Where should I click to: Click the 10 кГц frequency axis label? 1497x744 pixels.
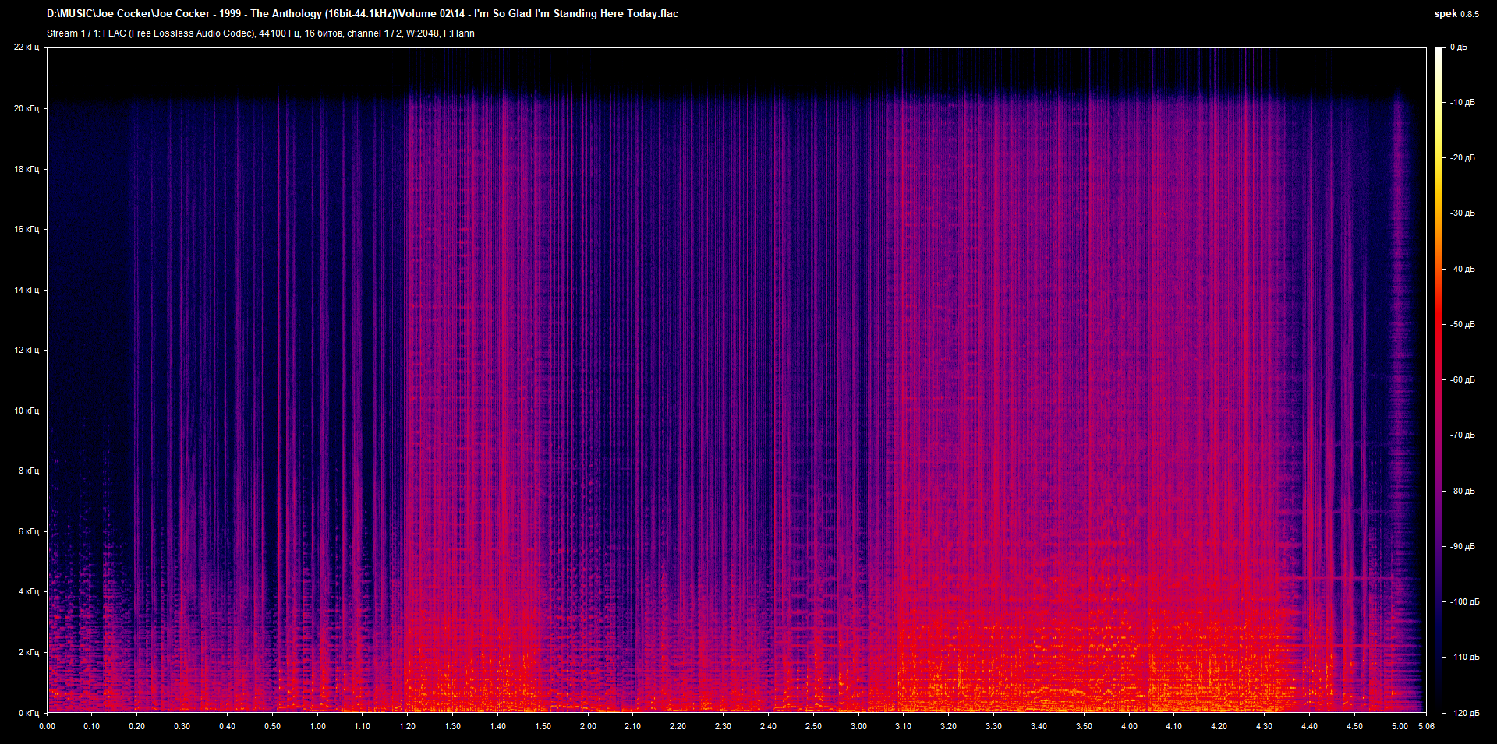(x=27, y=411)
